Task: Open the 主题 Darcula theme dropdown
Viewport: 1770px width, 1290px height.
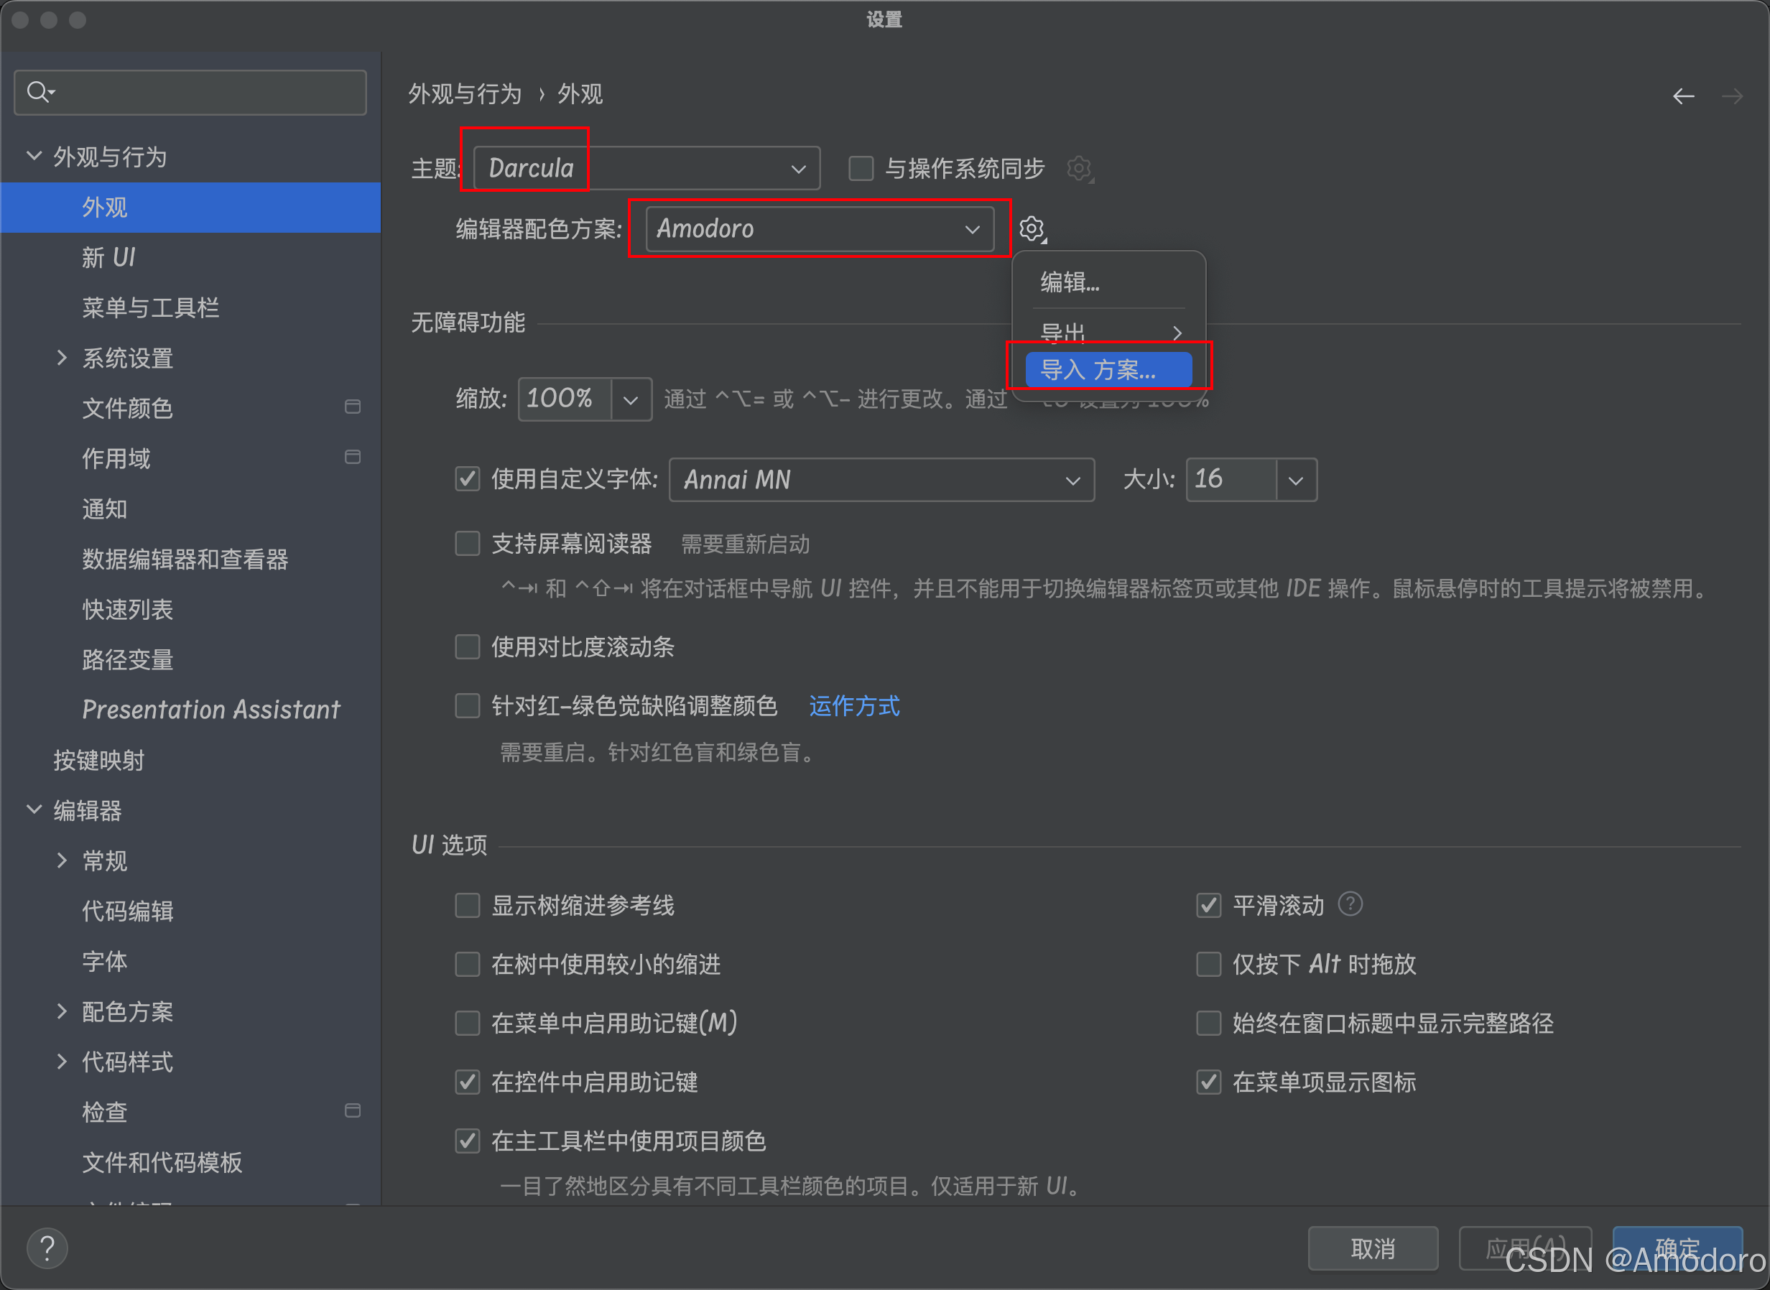Action: pos(647,168)
